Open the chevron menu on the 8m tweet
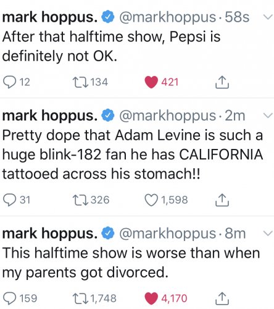 [268, 234]
